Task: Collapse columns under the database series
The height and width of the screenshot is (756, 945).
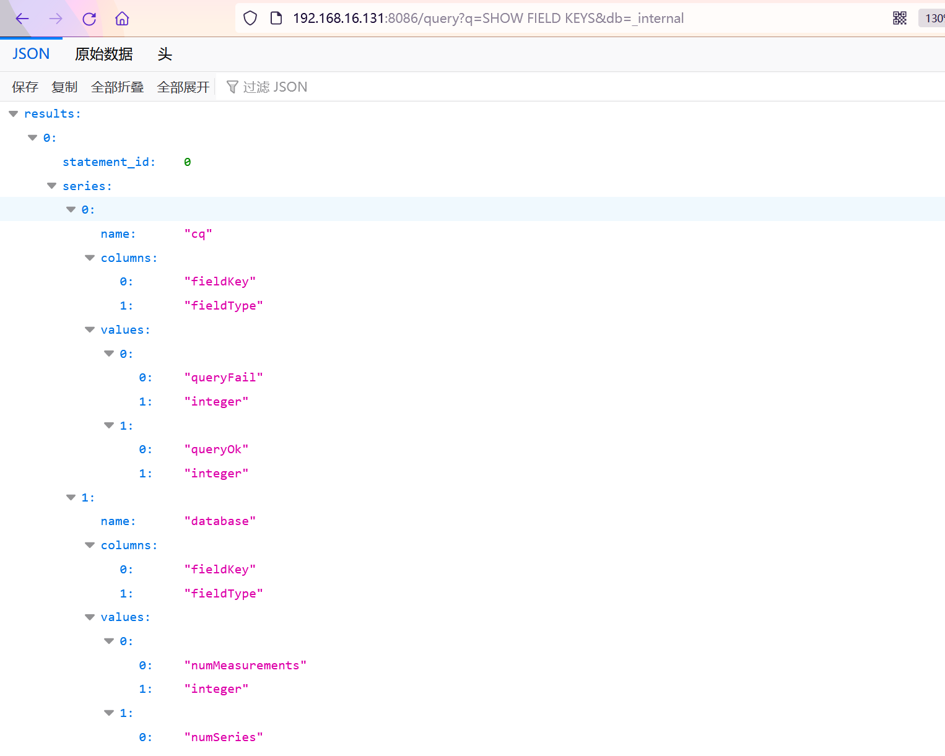Action: click(x=90, y=545)
